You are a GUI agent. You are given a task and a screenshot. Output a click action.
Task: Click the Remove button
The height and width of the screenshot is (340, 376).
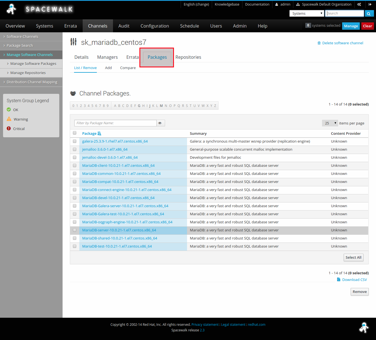coord(360,292)
